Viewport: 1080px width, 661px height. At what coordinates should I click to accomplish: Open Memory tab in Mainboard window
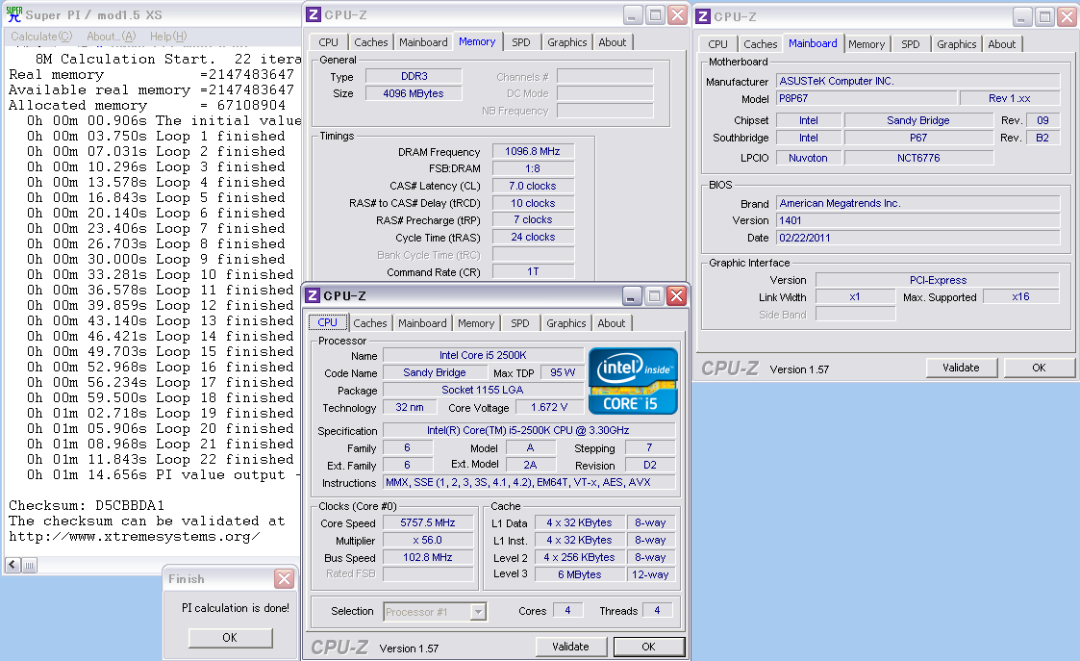point(867,44)
